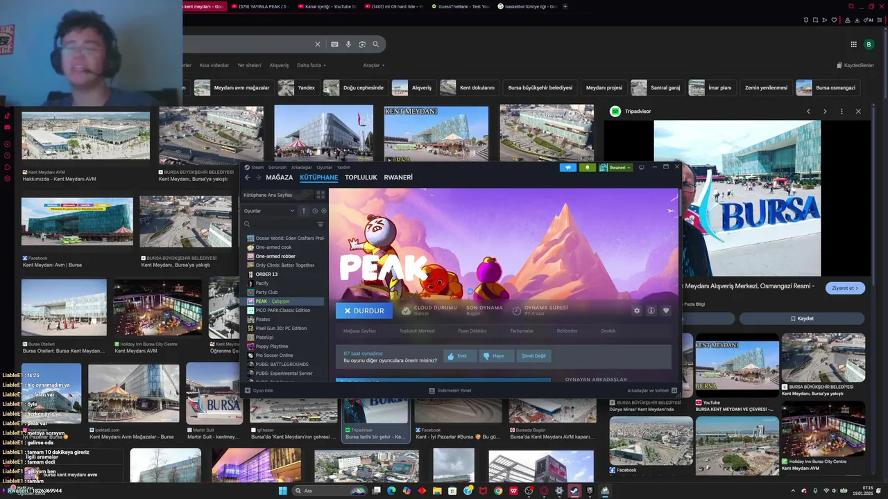Screen dimensions: 888x499
Task: Go to next image in preview panel
Action: 825,111
